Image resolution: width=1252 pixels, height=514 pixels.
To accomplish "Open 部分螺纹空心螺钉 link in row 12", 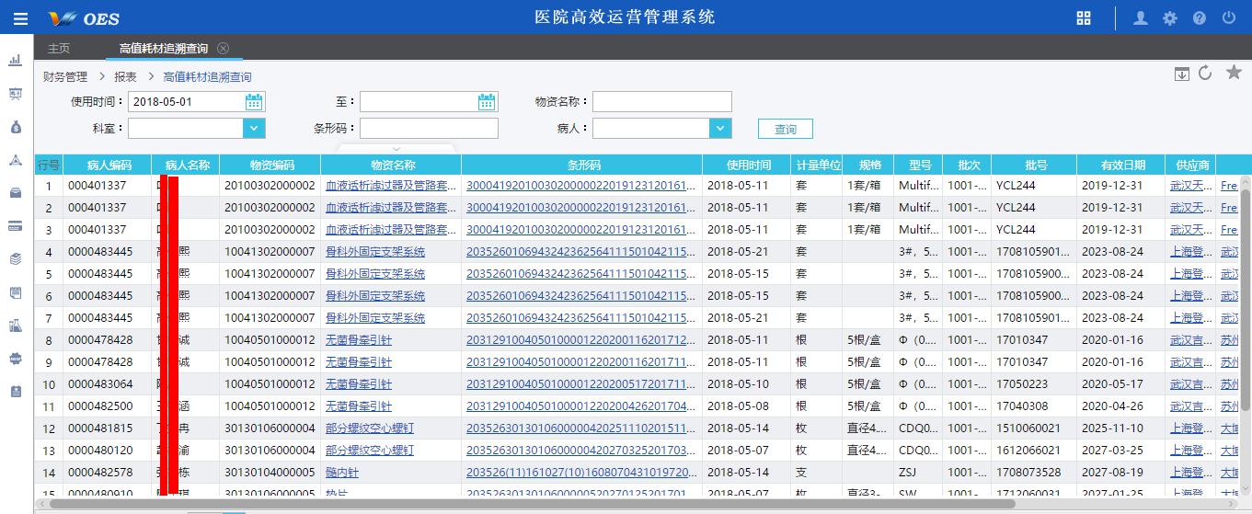I will [x=370, y=428].
